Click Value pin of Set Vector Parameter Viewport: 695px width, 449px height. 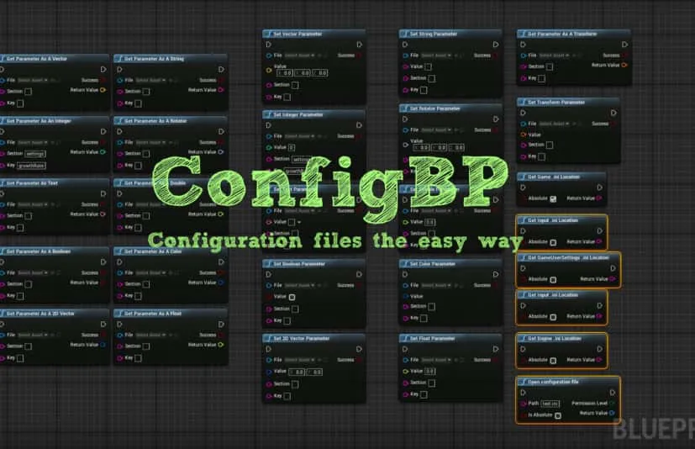click(269, 70)
